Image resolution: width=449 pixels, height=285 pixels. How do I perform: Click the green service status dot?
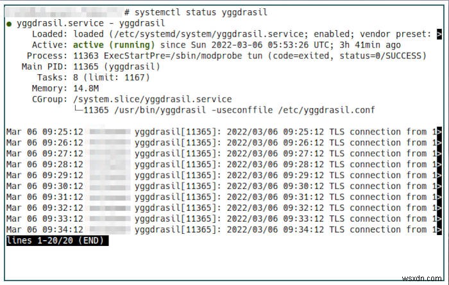9,23
